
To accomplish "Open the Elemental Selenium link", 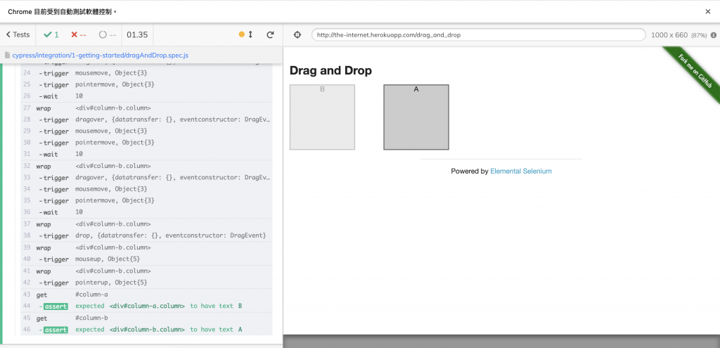I will coord(521,172).
